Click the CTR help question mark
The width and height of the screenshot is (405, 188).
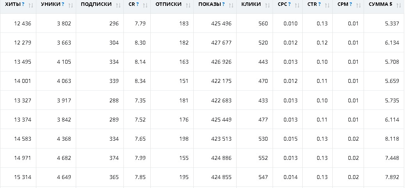[x=319, y=4]
